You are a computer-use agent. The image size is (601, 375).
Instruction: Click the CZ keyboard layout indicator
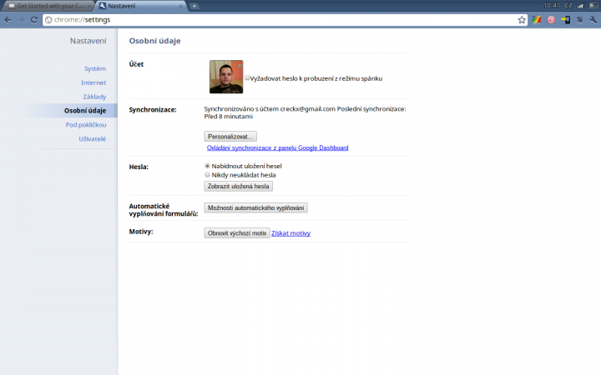[x=568, y=6]
